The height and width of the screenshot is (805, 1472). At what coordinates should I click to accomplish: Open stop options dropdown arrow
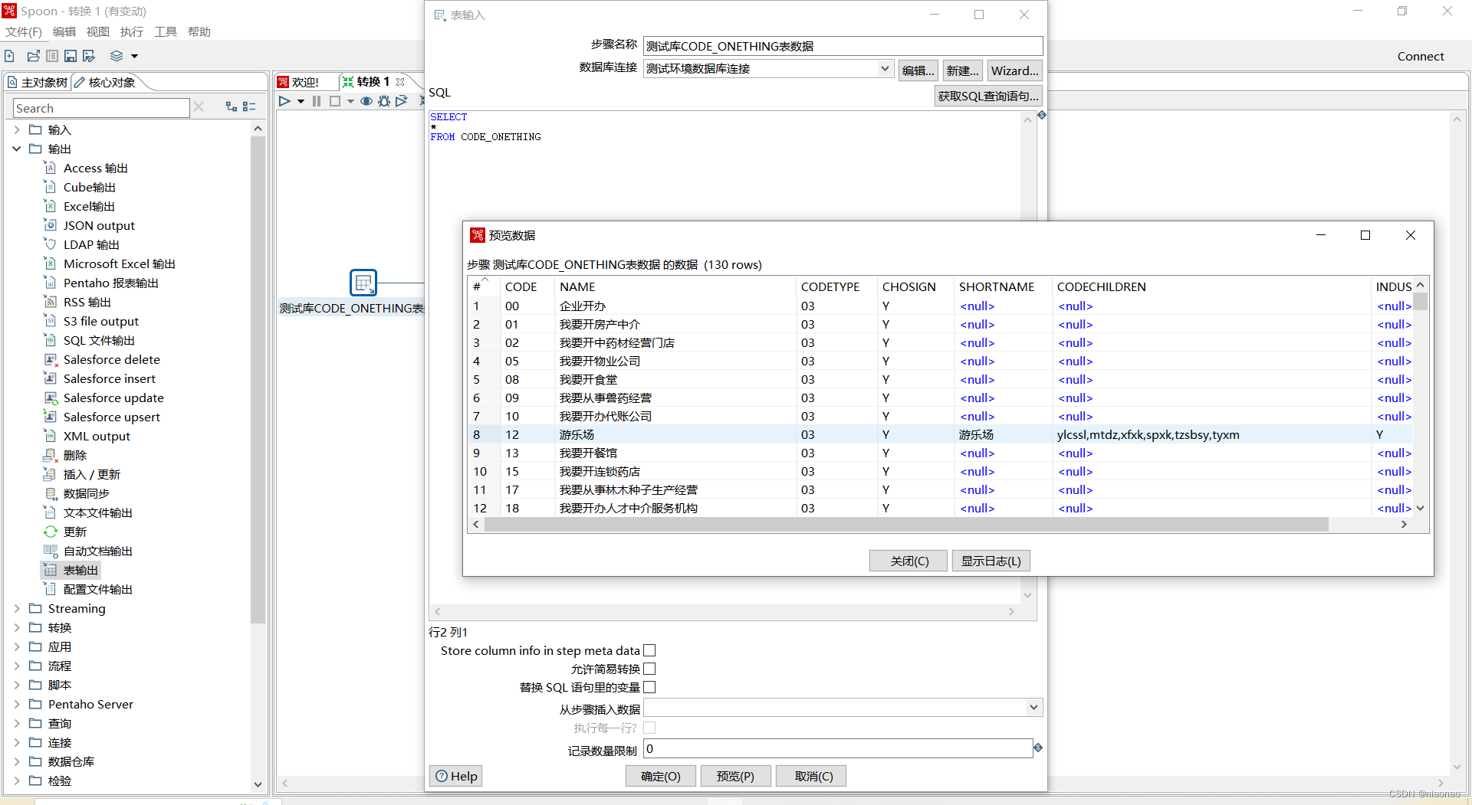(350, 101)
